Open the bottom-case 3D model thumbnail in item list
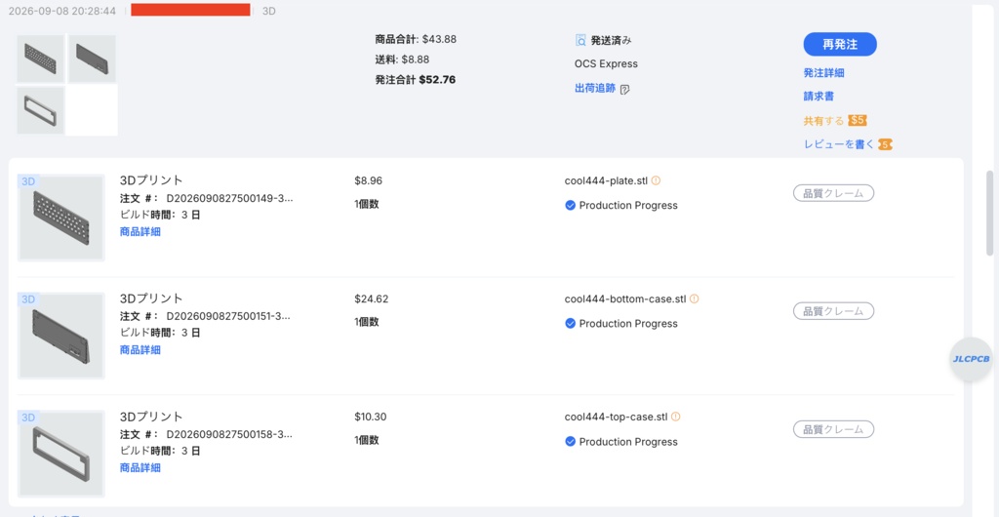The width and height of the screenshot is (999, 517). click(61, 336)
